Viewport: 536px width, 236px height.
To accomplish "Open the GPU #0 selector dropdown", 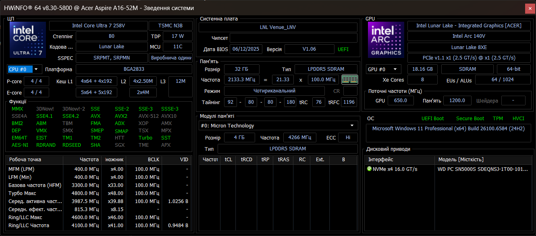I will pos(384,69).
